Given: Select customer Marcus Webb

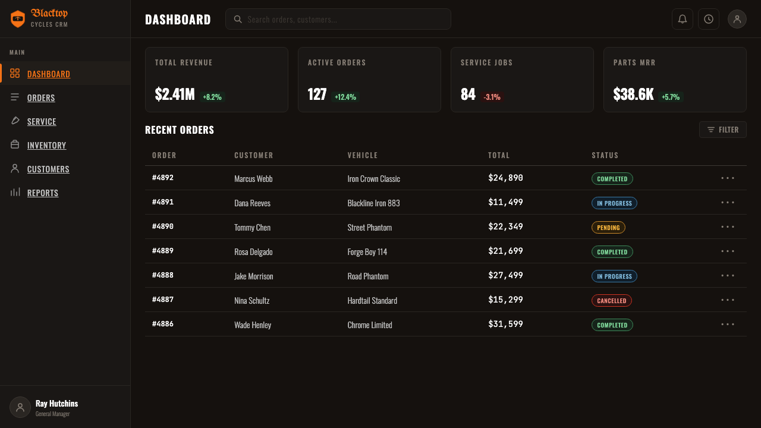Looking at the screenshot, I should [253, 178].
